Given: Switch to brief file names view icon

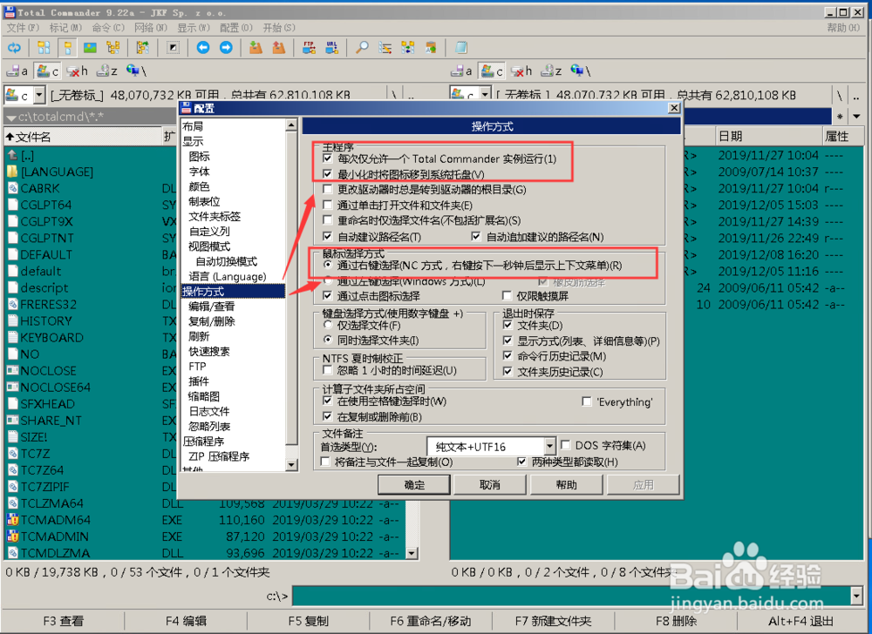Looking at the screenshot, I should coord(44,48).
